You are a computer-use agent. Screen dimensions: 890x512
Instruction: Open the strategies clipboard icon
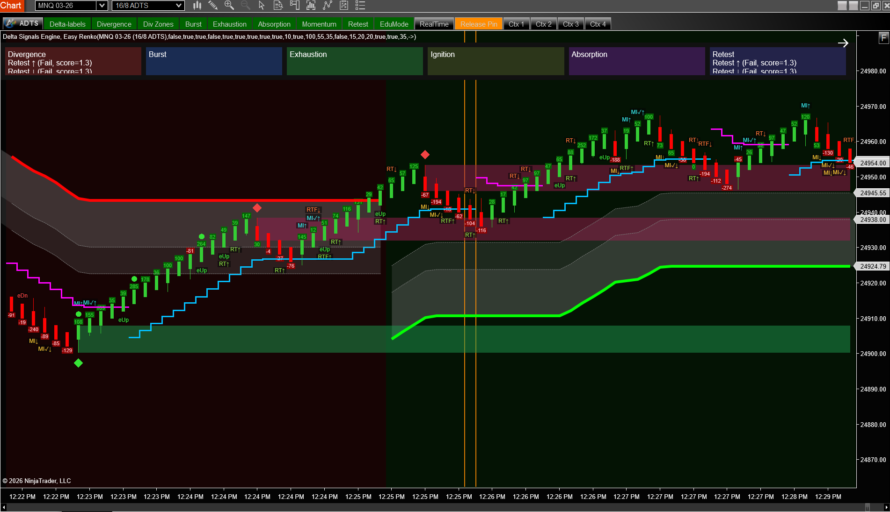343,6
